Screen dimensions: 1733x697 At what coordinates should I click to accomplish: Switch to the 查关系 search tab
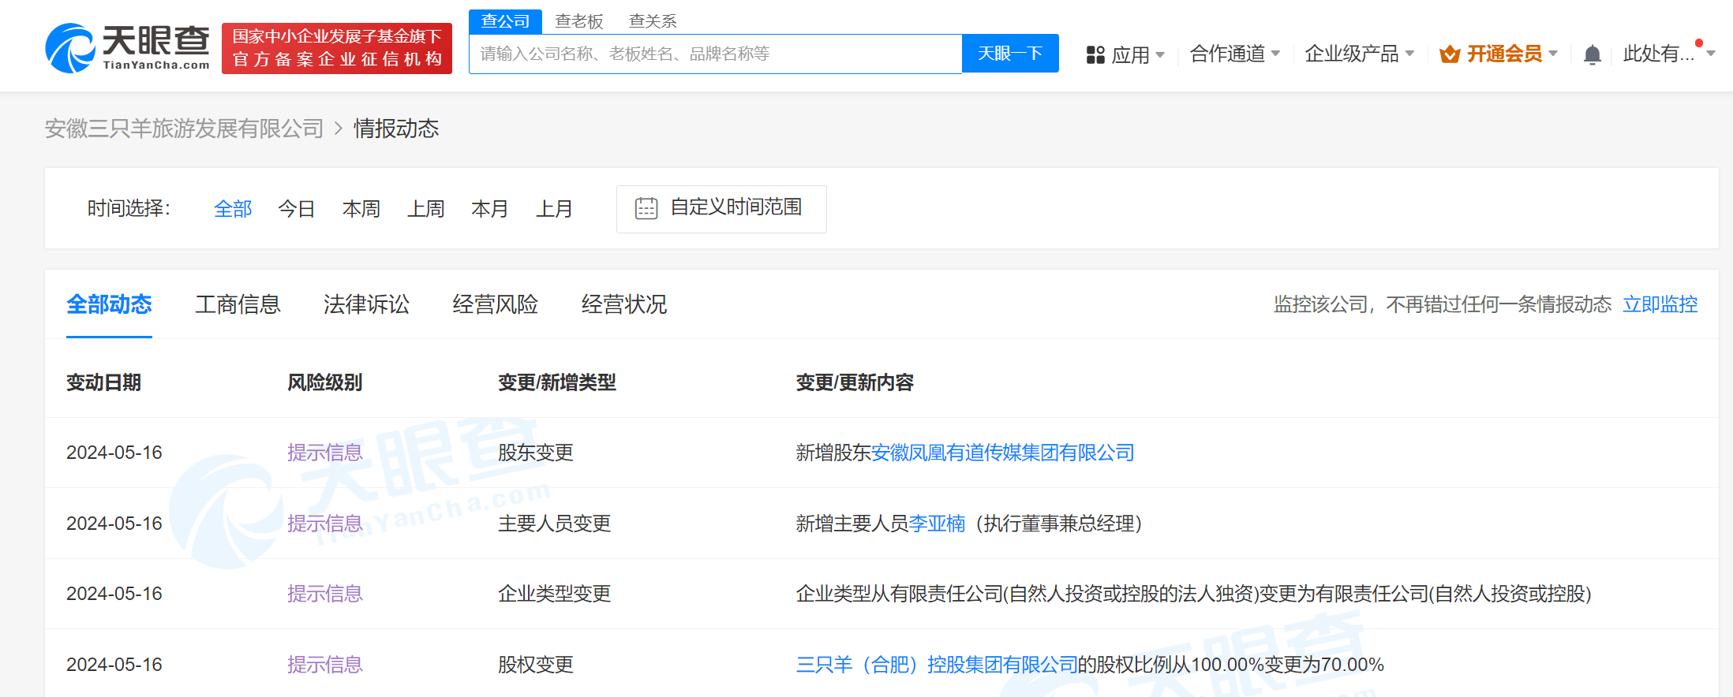pos(653,21)
